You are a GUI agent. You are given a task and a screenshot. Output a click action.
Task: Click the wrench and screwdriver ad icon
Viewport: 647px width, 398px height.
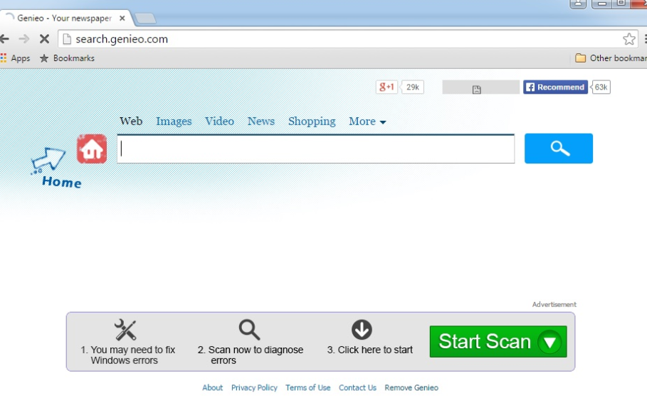click(125, 330)
